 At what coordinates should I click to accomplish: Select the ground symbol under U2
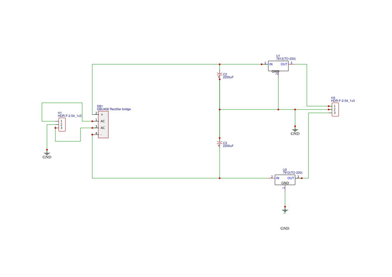tap(285, 211)
